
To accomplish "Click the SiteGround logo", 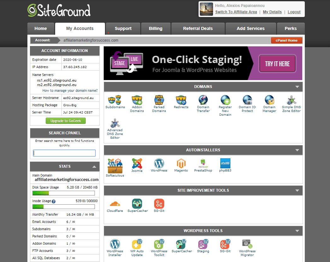I will coord(59,10).
